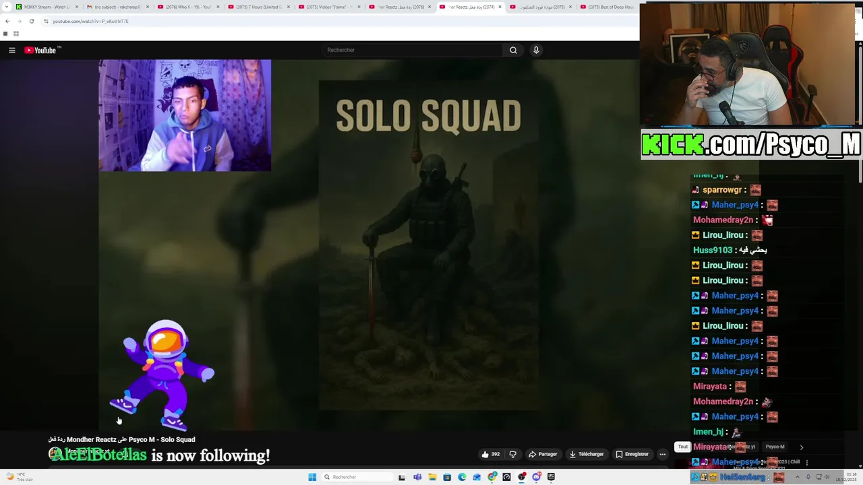This screenshot has height=485, width=863.
Task: Open the tab search dropdown arrow
Action: [6, 7]
